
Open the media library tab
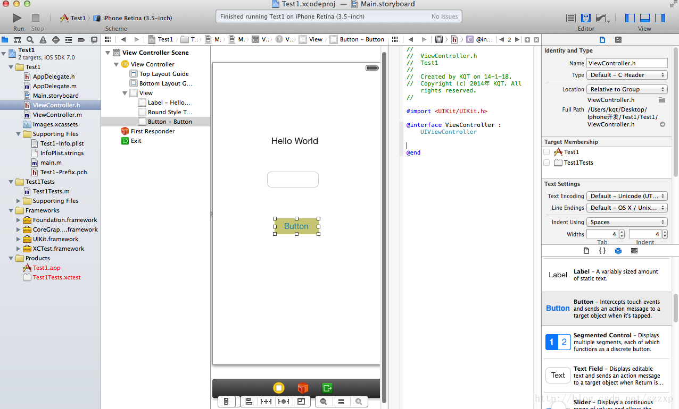pos(634,250)
